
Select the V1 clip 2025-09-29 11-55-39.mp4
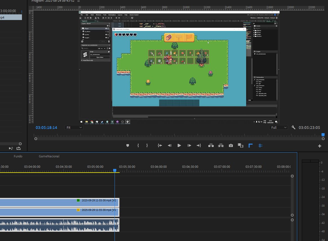point(60,212)
